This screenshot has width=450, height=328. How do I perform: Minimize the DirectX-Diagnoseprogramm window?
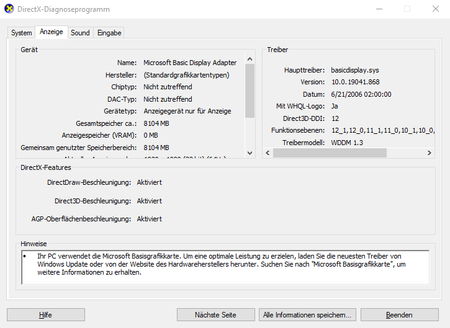379,9
